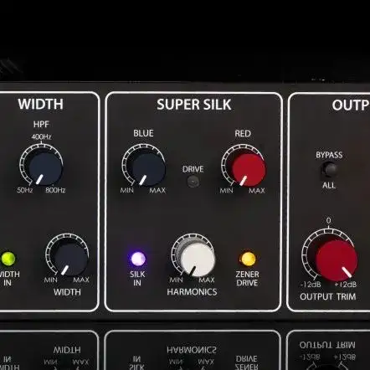Click the SUPER SILK section heading
370x370 pixels.
pyautogui.click(x=194, y=105)
